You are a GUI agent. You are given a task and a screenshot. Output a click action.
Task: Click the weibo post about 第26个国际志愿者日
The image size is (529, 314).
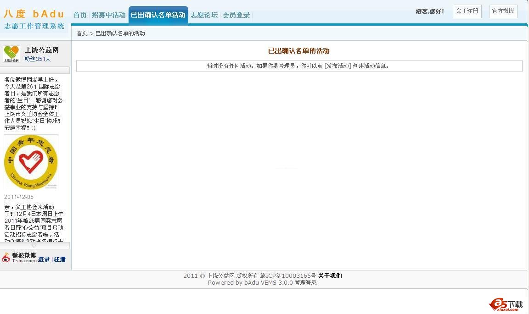[x=34, y=104]
